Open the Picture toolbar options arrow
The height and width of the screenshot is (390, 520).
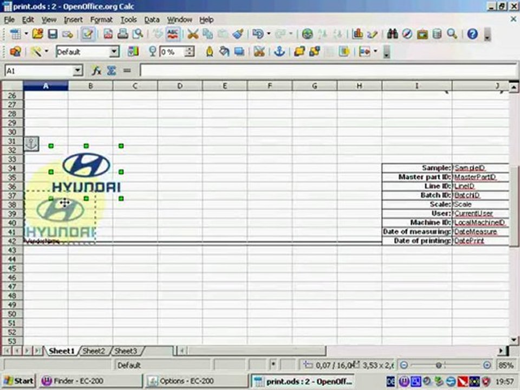click(387, 52)
